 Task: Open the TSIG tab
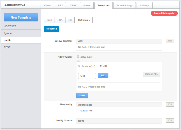click(73, 5)
